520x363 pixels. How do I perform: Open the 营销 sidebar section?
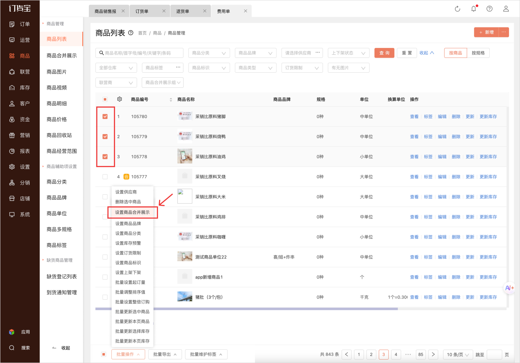click(20, 135)
